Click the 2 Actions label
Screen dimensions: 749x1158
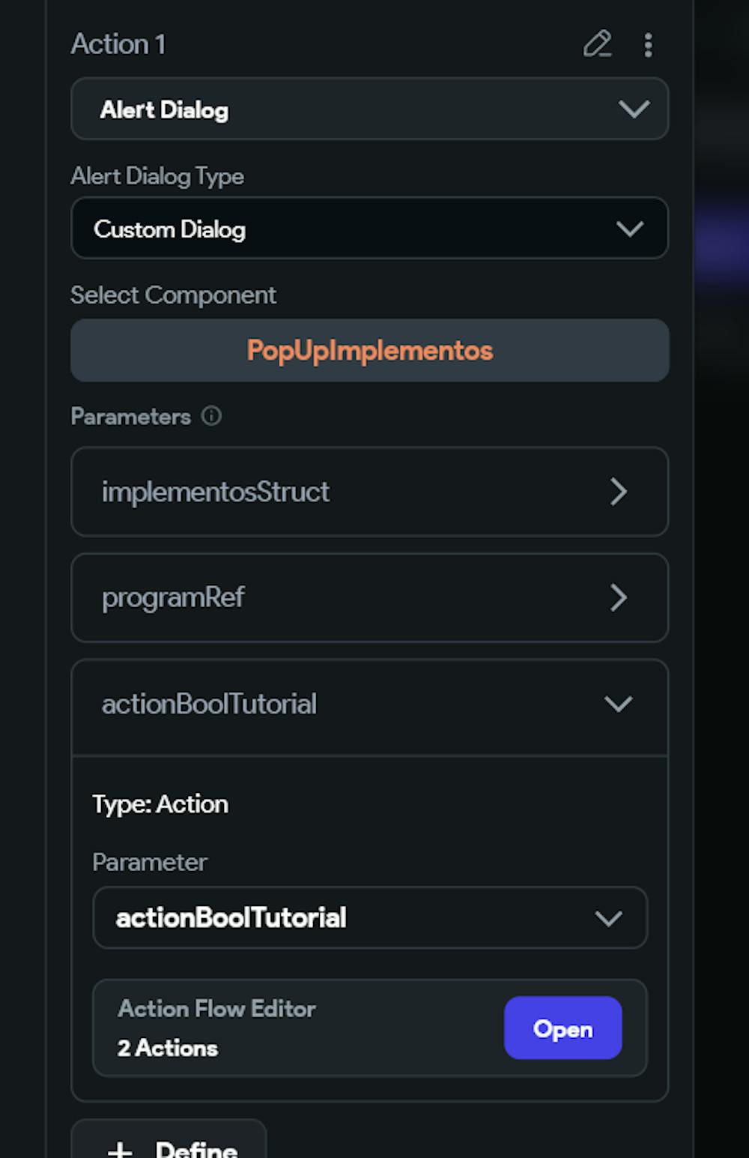[166, 1048]
